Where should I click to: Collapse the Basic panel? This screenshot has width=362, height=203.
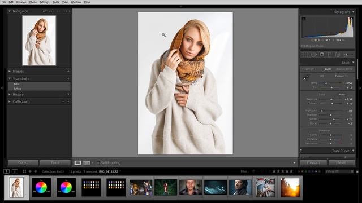click(x=353, y=63)
